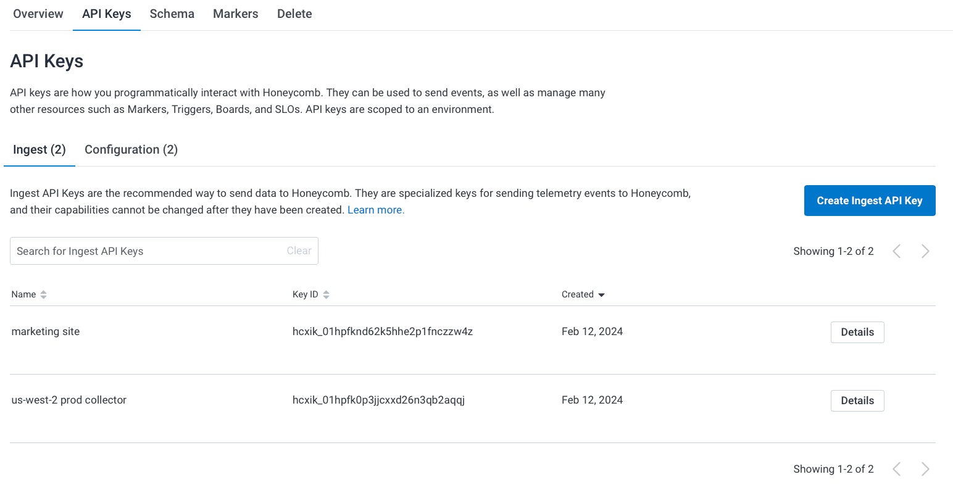The height and width of the screenshot is (498, 953).
Task: Open Details for marketing site key
Action: [x=857, y=332]
